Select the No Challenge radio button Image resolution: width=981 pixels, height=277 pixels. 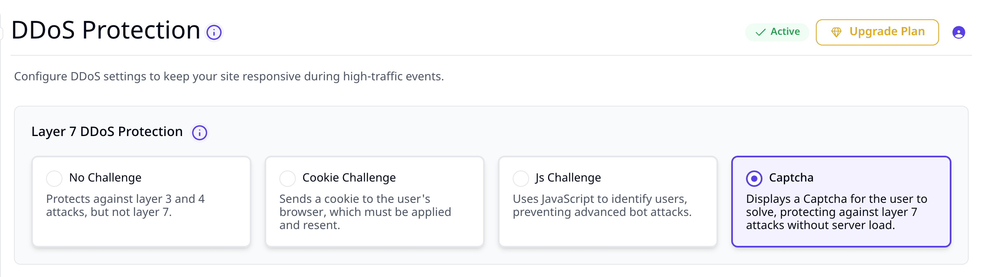click(54, 178)
